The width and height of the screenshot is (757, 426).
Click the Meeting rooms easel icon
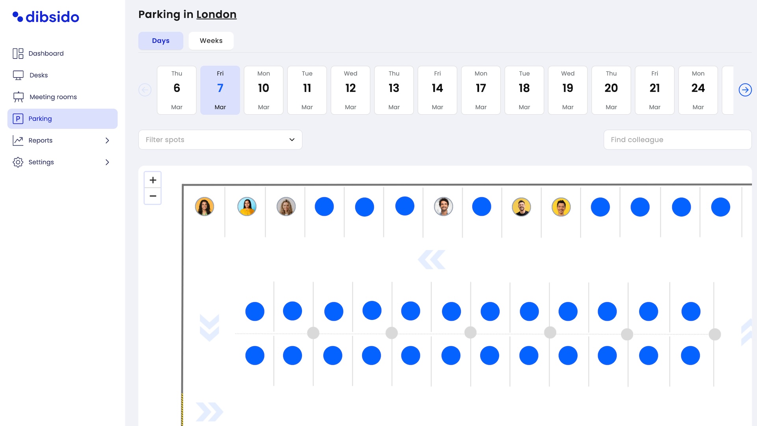[x=18, y=97]
